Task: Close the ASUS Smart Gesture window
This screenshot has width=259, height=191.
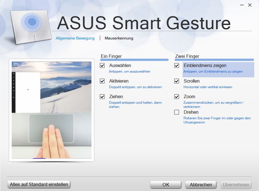Action: pyautogui.click(x=250, y=5)
